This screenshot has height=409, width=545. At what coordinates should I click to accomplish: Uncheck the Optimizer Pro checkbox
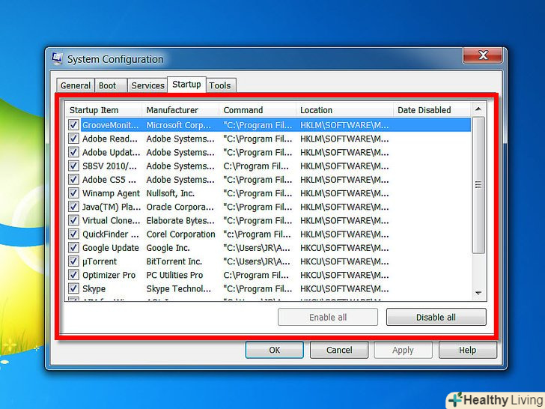73,275
